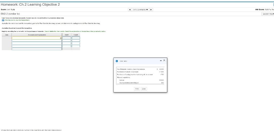Screen dimensions: 274x131
Task: Open the Question Help menu
Action: point(268,14)
